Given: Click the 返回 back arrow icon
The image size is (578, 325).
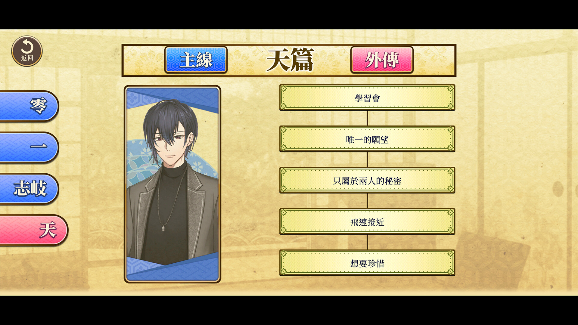Looking at the screenshot, I should pos(27,51).
